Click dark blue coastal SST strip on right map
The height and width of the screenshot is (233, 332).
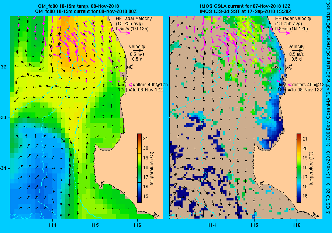tap(275, 125)
